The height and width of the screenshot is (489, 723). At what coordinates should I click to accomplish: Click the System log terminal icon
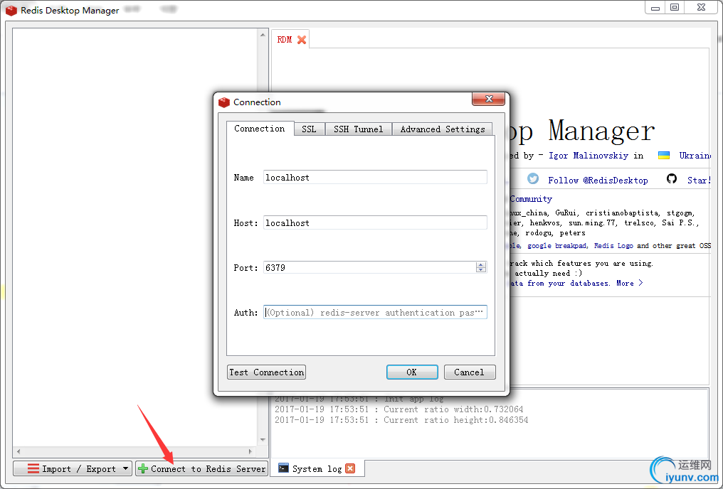pyautogui.click(x=283, y=468)
